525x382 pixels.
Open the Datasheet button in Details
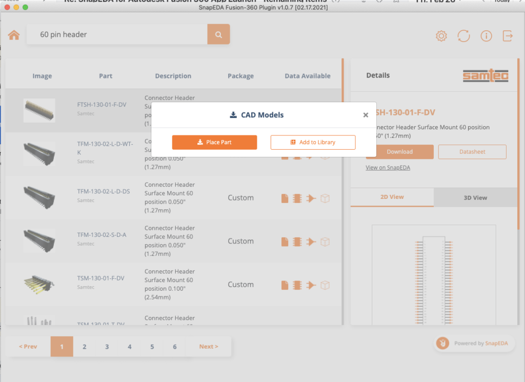(472, 152)
